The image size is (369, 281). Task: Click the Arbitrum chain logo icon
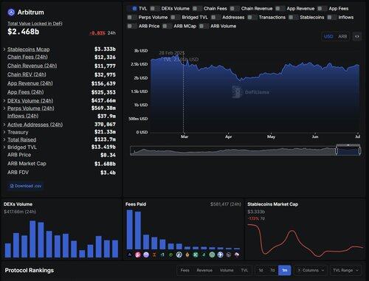click(11, 12)
